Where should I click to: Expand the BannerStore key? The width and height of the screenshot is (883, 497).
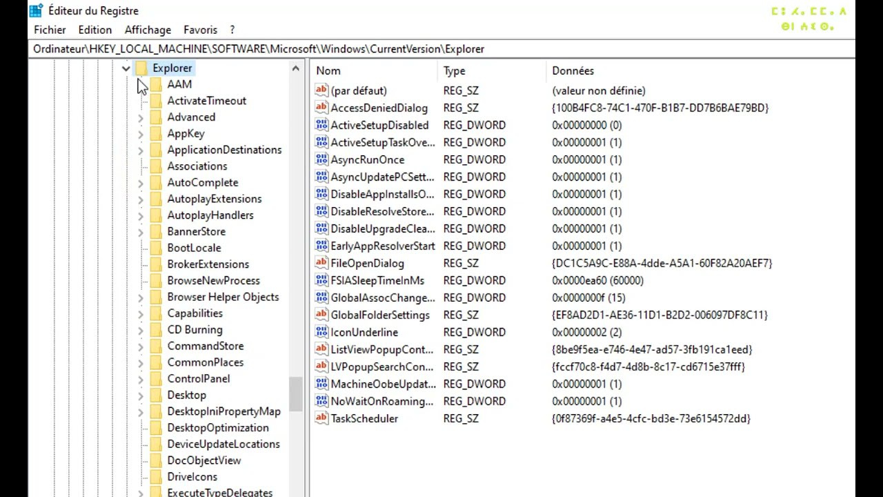[x=141, y=232]
